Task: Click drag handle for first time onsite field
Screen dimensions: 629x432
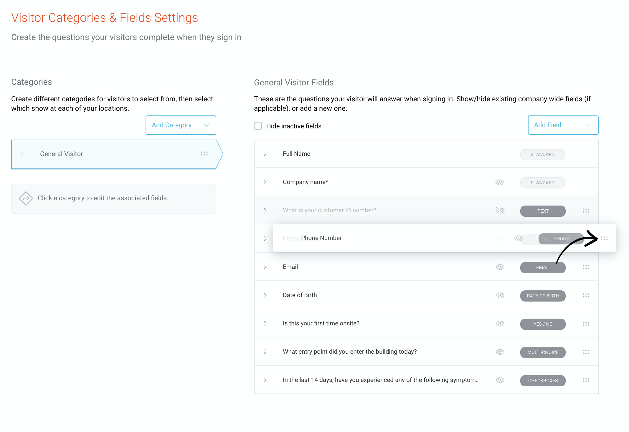Action: tap(586, 324)
